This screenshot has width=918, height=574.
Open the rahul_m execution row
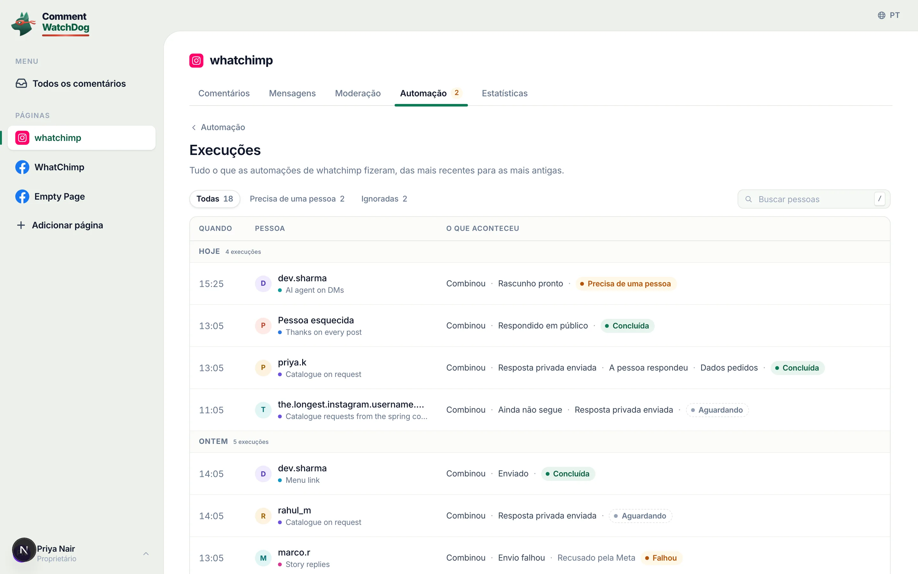point(540,516)
